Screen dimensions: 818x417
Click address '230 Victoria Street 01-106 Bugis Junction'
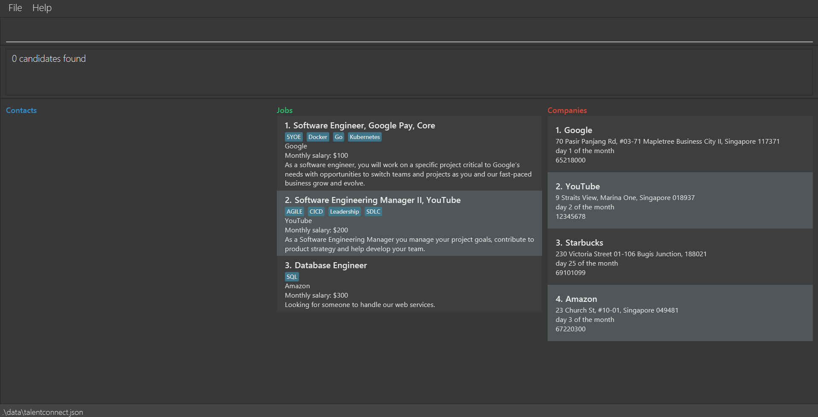click(x=631, y=254)
